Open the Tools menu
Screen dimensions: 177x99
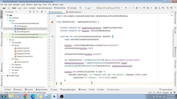pyautogui.click(x=45, y=5)
